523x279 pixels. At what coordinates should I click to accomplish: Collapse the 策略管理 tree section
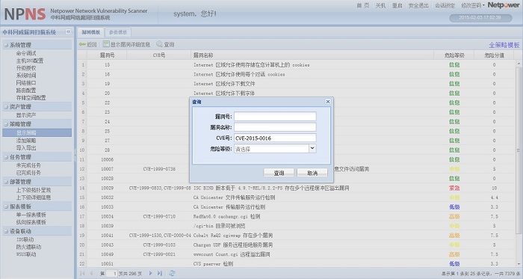coord(6,124)
